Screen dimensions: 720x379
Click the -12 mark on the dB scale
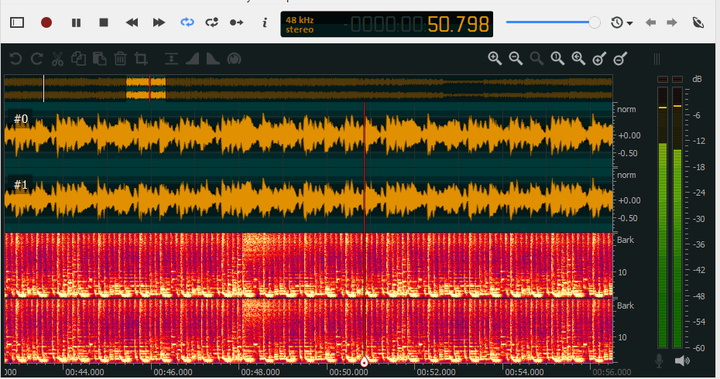click(699, 141)
